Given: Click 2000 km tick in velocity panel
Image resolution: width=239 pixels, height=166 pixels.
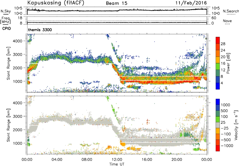Looking at the screenshot, I should tap(17, 130).
